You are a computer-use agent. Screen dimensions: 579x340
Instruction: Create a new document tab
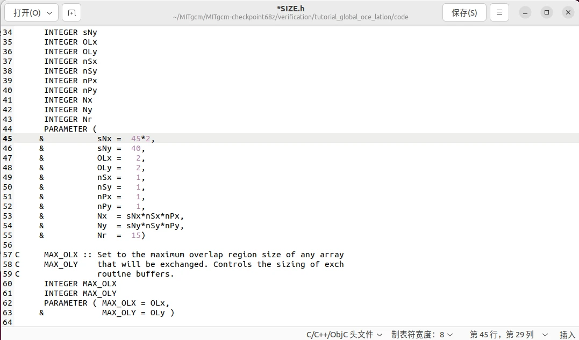click(x=72, y=13)
